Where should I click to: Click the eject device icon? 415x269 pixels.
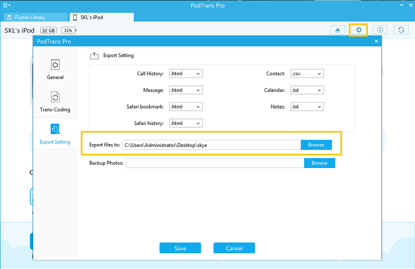pos(338,30)
